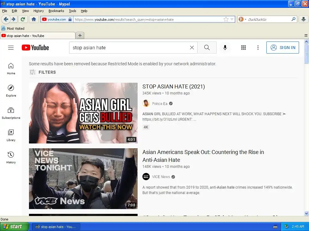Open the STOP ASIAN HATE (2021) title
Viewport: 309px width, 231px height.
point(174,87)
